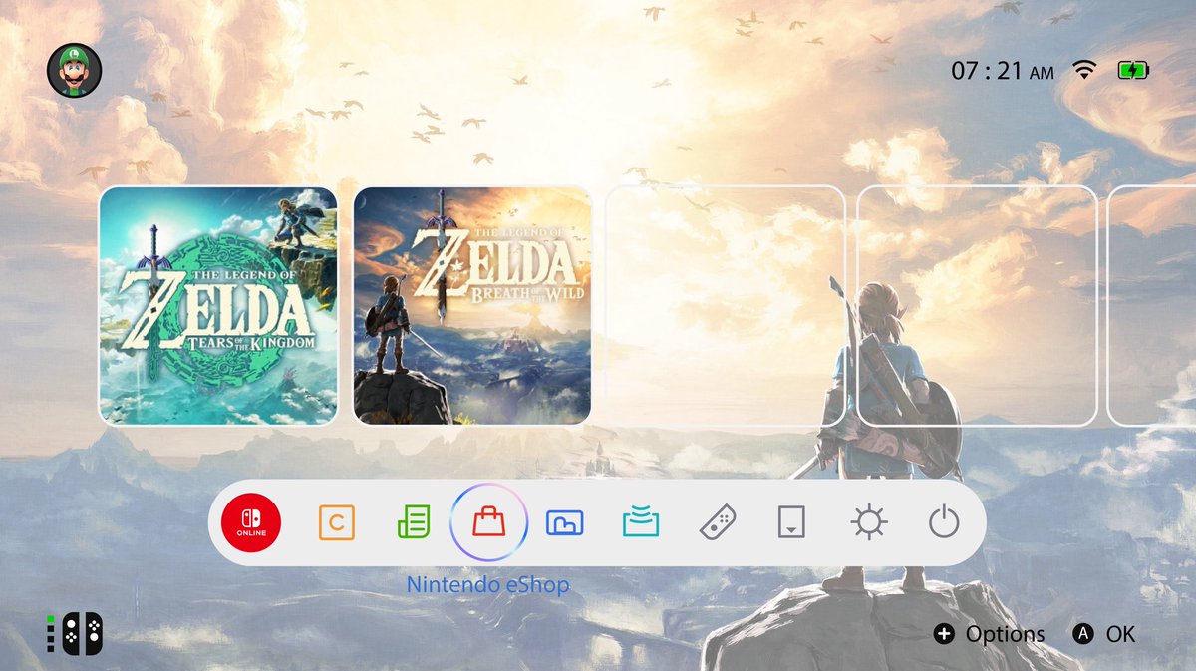Open Nintendo Switch Online icon
Viewport: 1196px width, 671px height.
pos(251,522)
